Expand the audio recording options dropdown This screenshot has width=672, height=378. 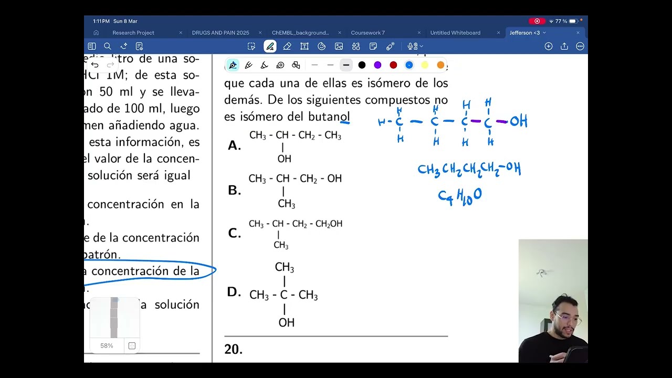pyautogui.click(x=421, y=46)
